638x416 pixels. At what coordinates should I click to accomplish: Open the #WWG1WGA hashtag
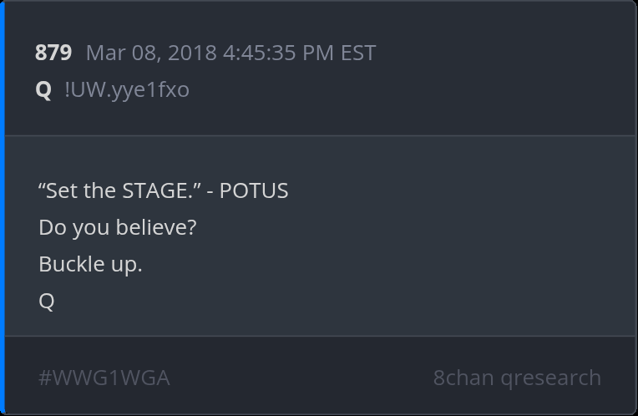pyautogui.click(x=104, y=378)
